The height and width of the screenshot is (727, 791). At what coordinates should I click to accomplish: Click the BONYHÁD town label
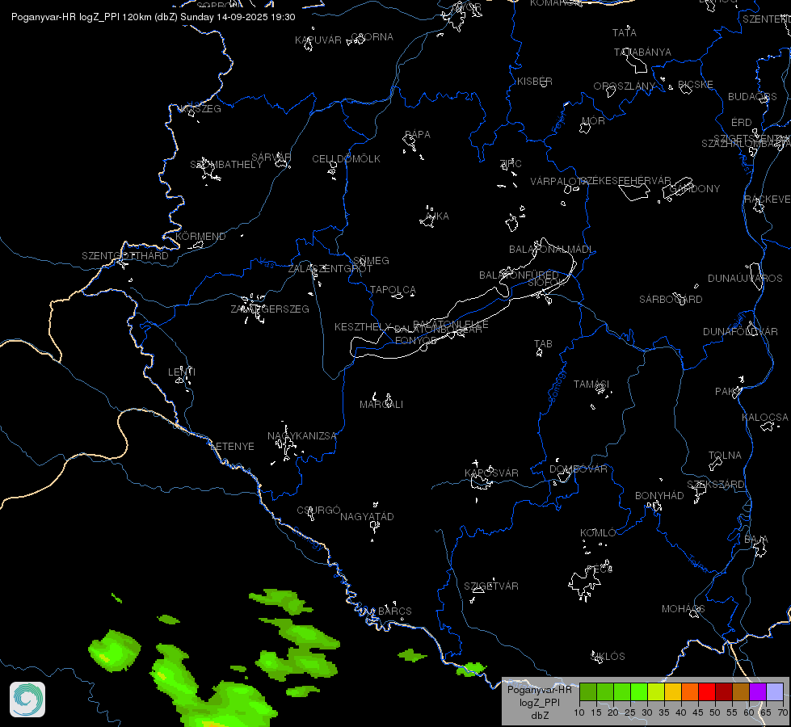659,496
